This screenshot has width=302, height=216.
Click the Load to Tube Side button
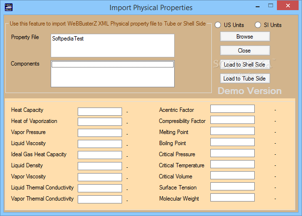point(245,79)
